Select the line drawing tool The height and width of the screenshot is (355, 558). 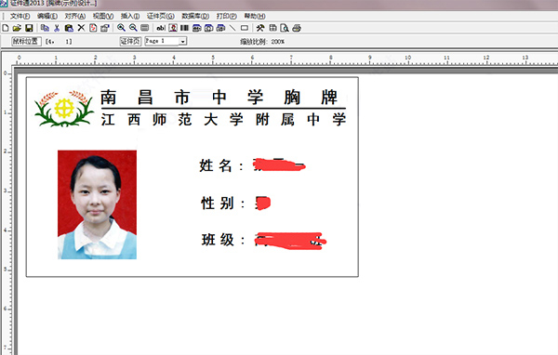pyautogui.click(x=232, y=28)
